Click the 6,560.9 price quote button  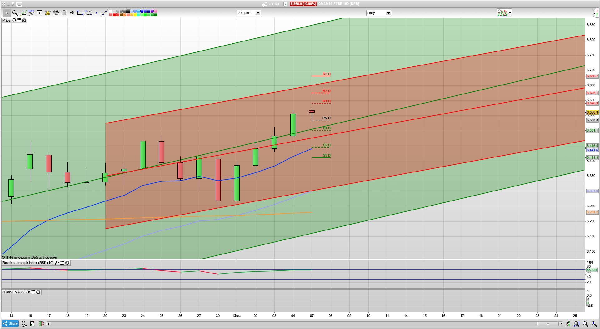[x=303, y=4]
